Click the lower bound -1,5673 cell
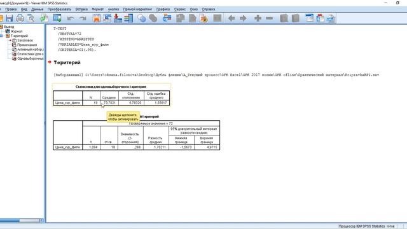 pyautogui.click(x=181, y=147)
